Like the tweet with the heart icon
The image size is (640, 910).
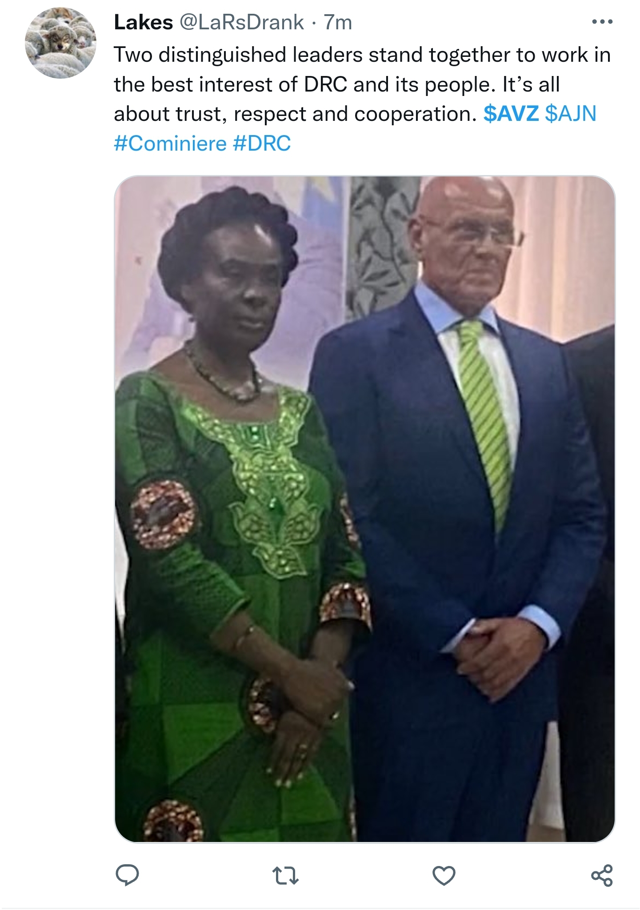pos(444,876)
